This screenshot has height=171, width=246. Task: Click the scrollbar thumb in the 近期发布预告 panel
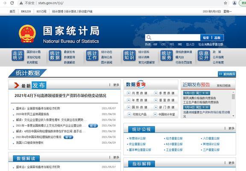tap(233, 97)
